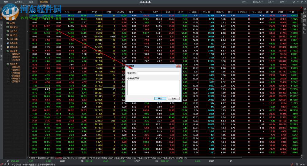Click the list panel icon on right toolbar
Viewport: 307px width, 166px height.
coord(305,24)
